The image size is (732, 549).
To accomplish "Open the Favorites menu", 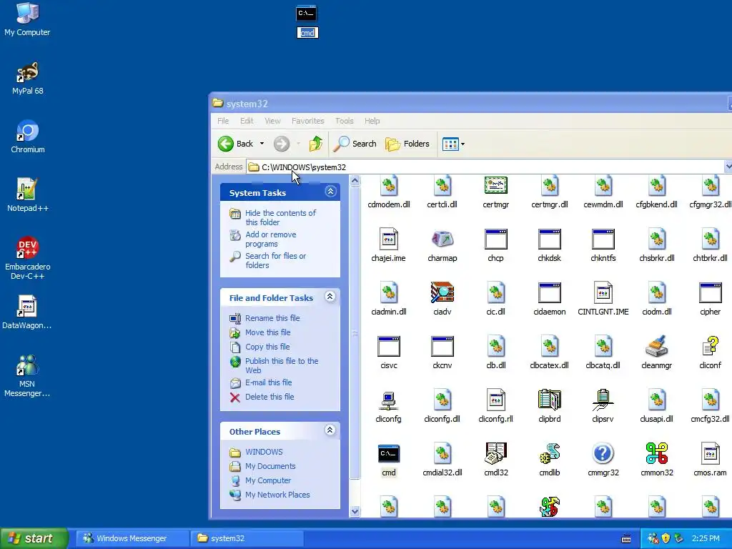I will coord(307,121).
